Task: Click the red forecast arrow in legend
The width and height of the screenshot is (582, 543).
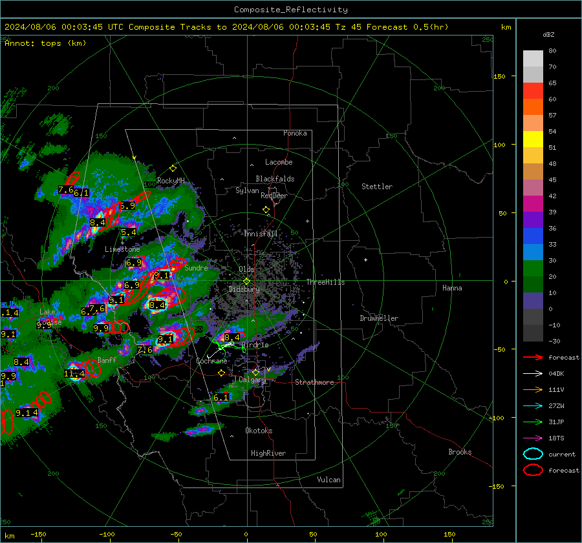Action: click(x=533, y=357)
